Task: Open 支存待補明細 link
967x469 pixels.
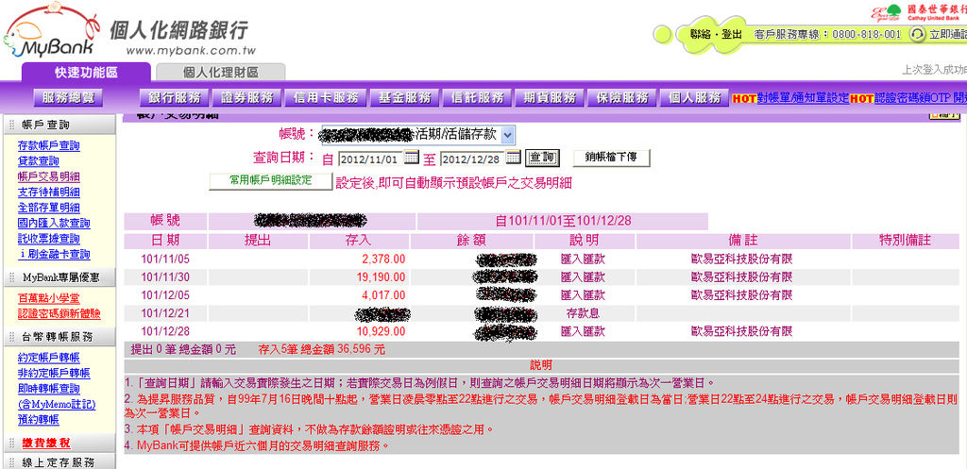Action: point(49,193)
